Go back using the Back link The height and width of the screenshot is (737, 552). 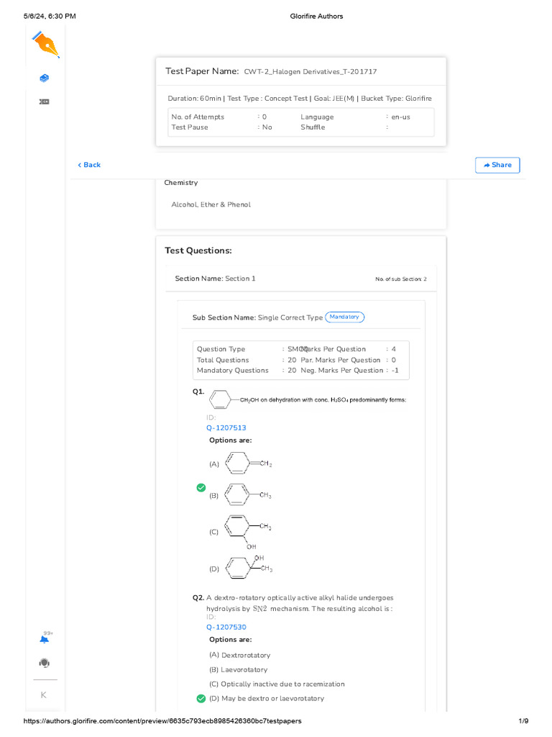(x=89, y=165)
